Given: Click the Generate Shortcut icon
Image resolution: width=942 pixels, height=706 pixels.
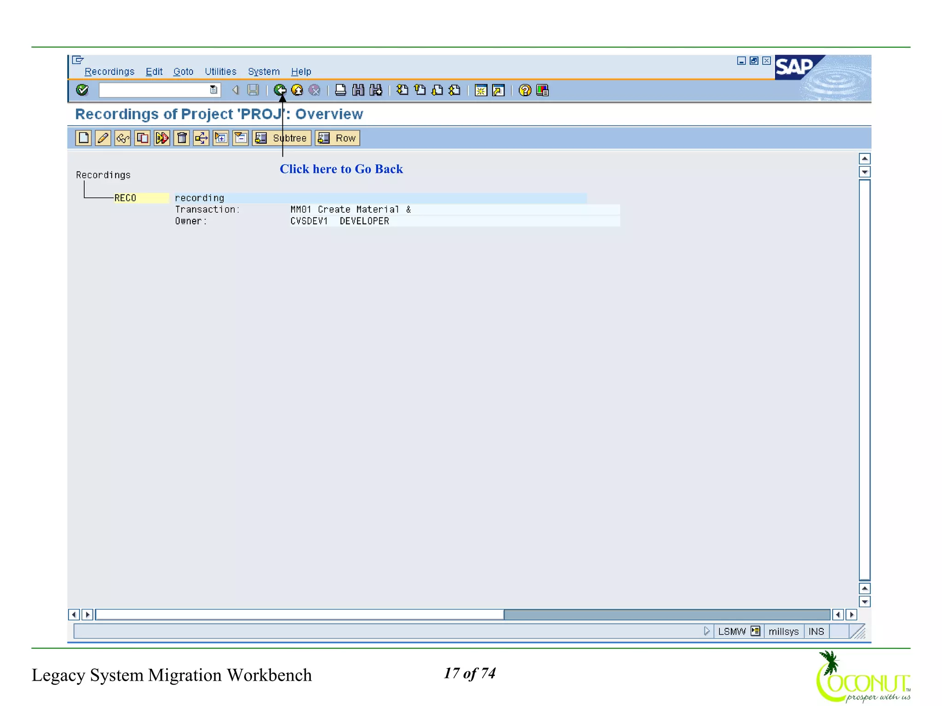Looking at the screenshot, I should 499,91.
